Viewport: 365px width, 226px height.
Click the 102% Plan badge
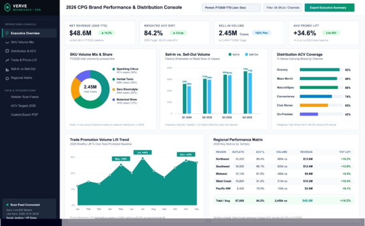click(x=262, y=33)
